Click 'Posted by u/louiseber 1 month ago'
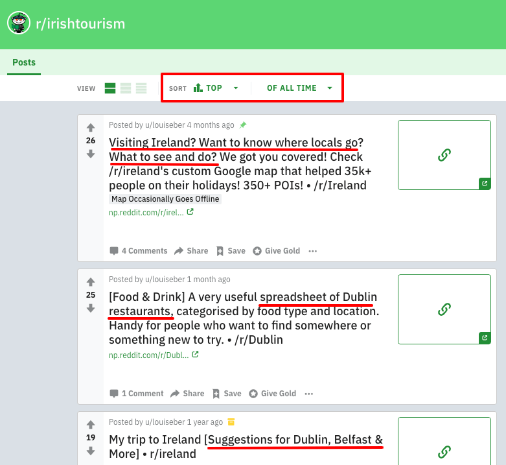This screenshot has width=506, height=465. pos(169,280)
